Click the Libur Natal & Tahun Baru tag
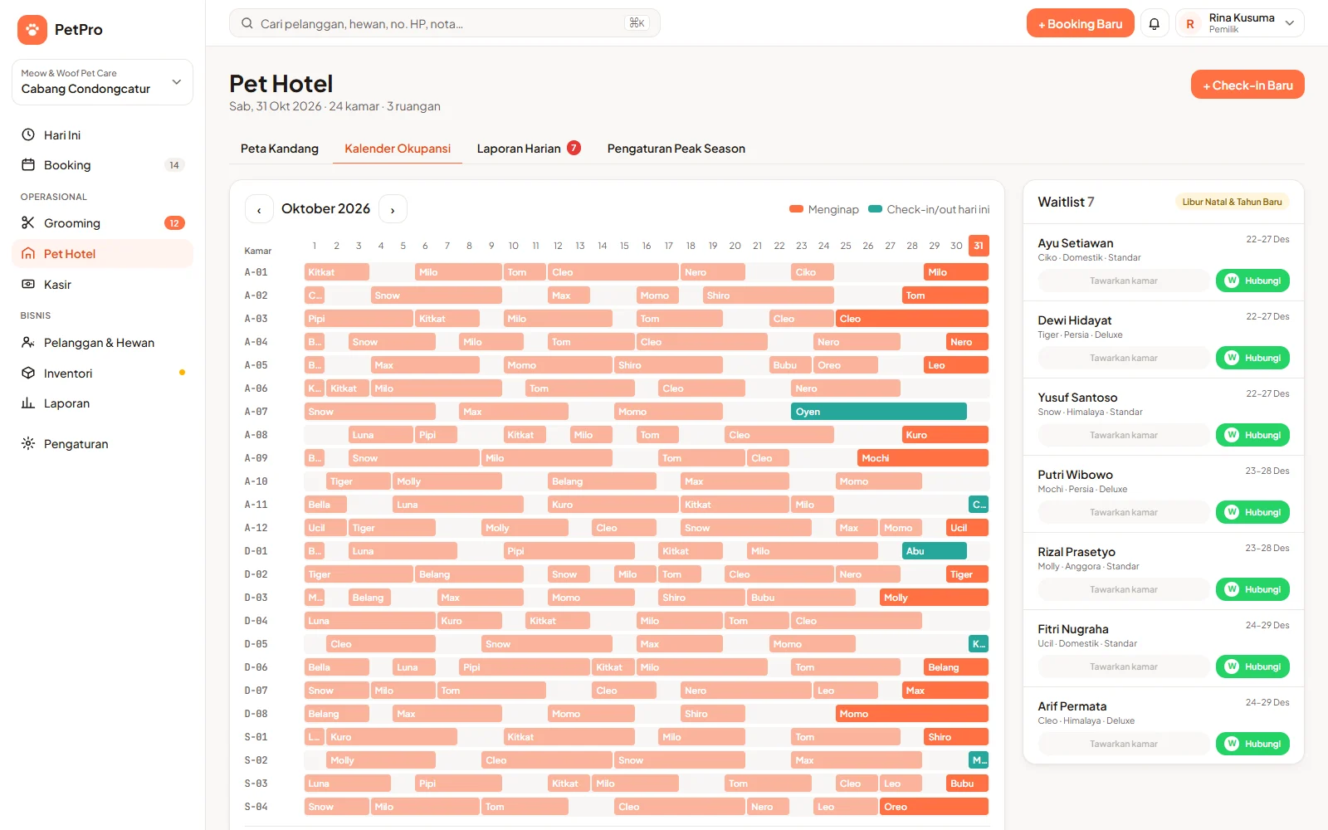This screenshot has width=1328, height=830. coord(1233,202)
